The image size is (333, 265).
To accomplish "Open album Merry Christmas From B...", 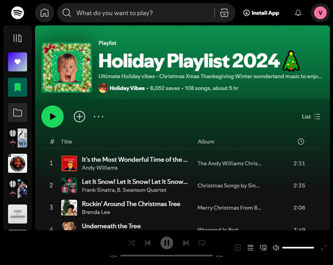I will [229, 208].
